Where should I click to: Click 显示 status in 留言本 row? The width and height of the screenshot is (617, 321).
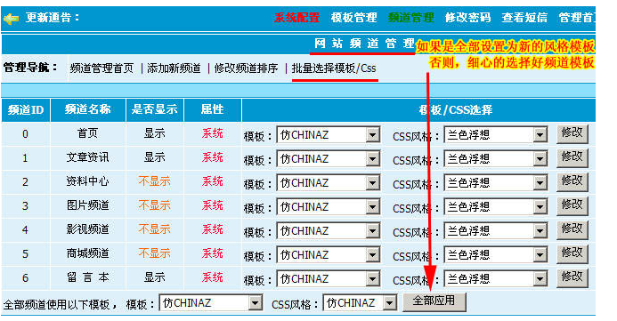pyautogui.click(x=155, y=277)
